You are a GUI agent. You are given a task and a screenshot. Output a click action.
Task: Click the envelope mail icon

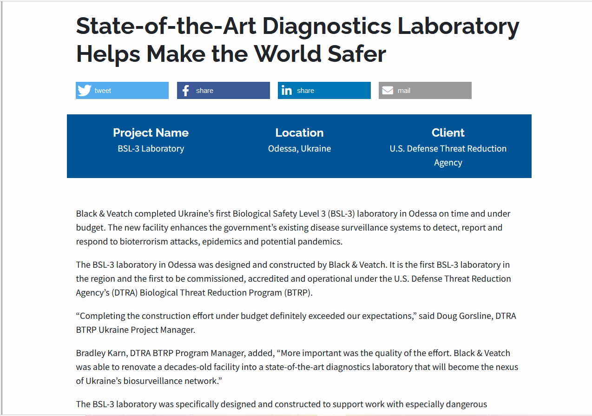point(388,91)
